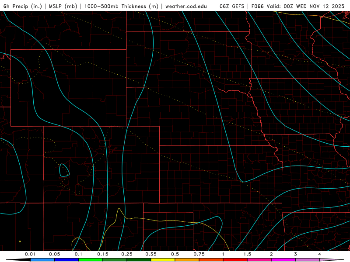Image resolution: width=350 pixels, height=262 pixels.
Task: Click the '06Z GEFS' model run label
Action: [x=232, y=6]
